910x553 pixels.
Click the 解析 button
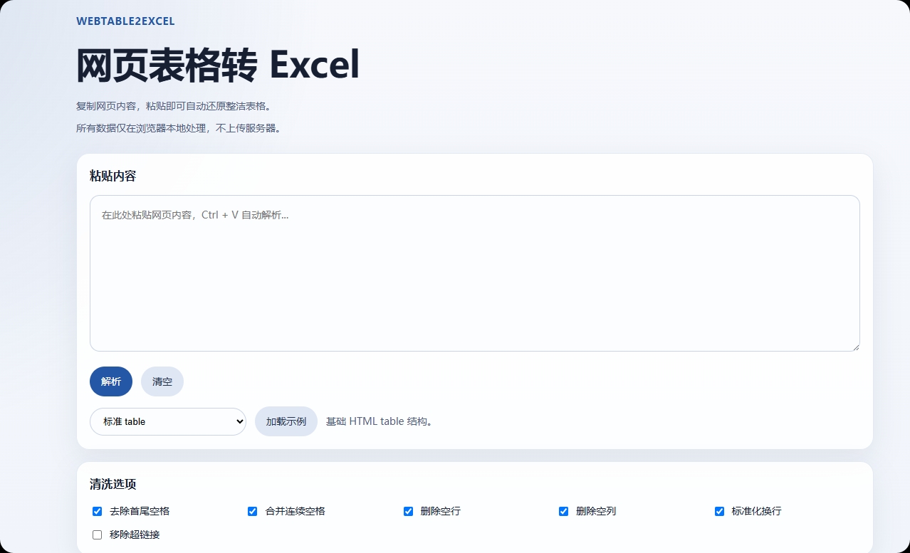[x=111, y=381]
